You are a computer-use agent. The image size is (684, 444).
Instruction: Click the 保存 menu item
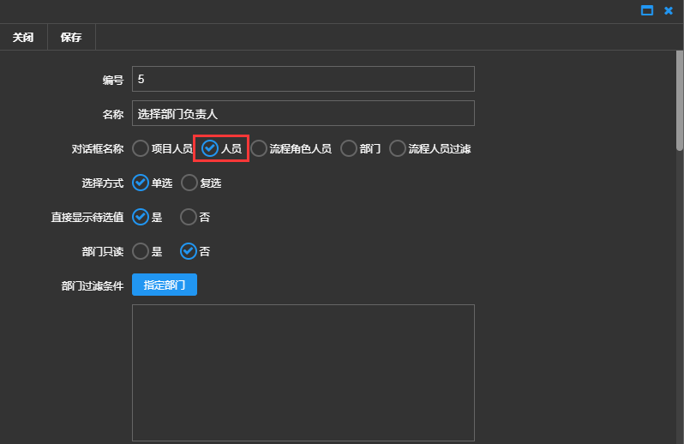(x=71, y=38)
